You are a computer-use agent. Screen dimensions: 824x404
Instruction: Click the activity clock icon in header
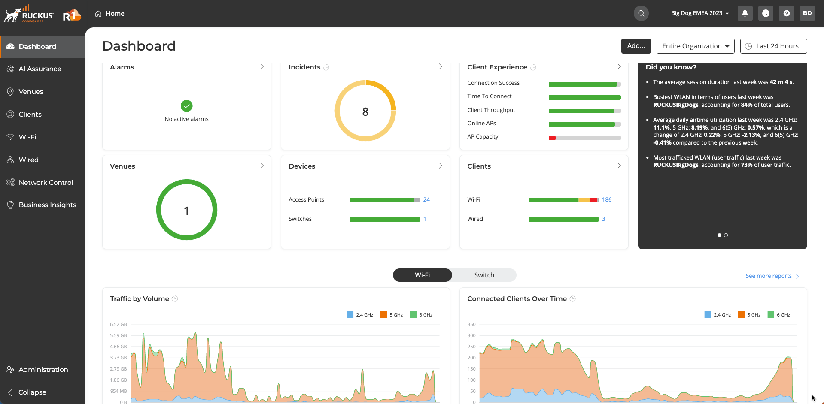766,13
